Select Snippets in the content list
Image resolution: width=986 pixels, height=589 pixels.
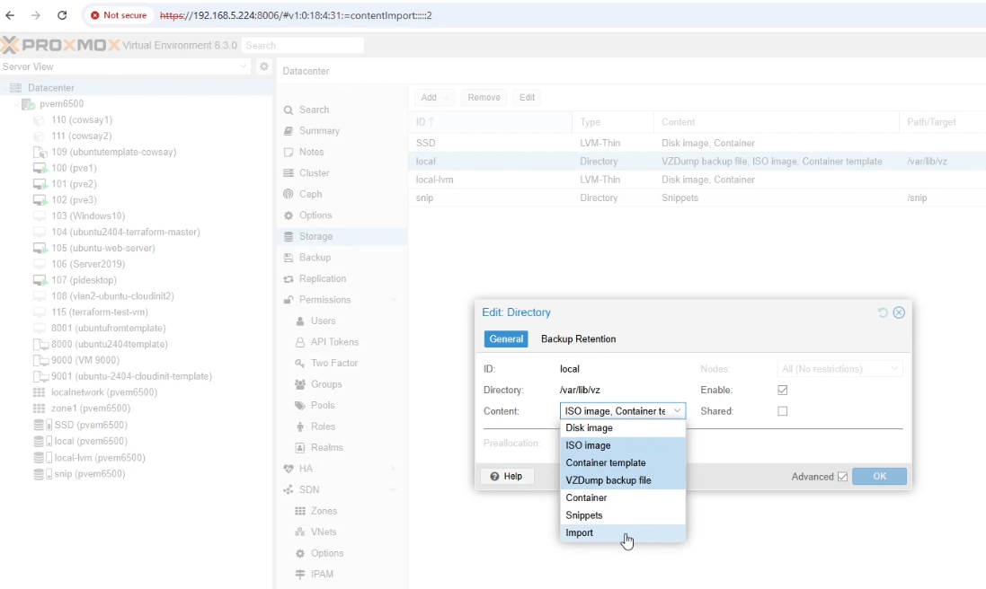623,515
